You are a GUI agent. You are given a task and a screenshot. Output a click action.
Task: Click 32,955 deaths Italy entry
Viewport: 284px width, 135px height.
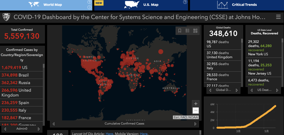(223, 66)
